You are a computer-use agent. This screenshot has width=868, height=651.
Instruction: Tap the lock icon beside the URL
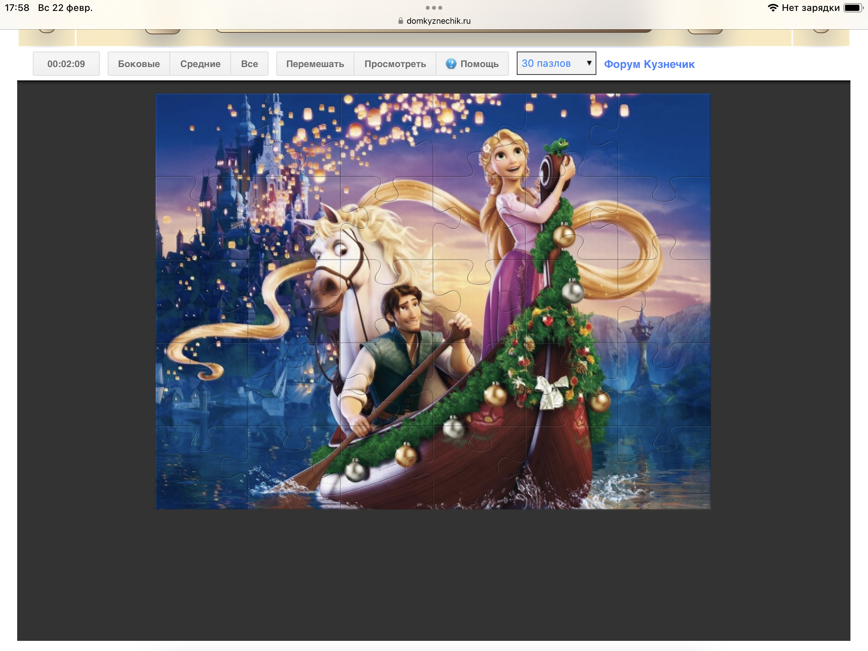(x=400, y=21)
